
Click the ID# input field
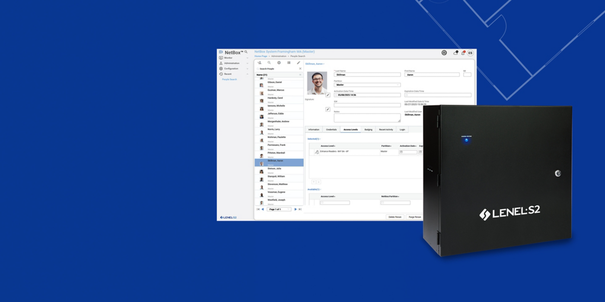[x=367, y=105]
